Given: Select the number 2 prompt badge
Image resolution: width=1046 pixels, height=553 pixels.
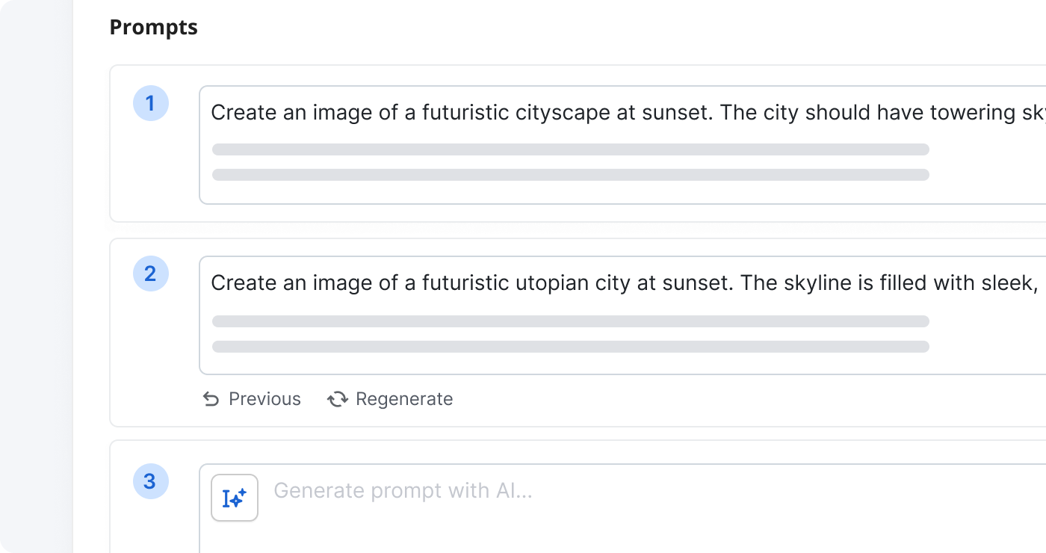Looking at the screenshot, I should tap(151, 274).
